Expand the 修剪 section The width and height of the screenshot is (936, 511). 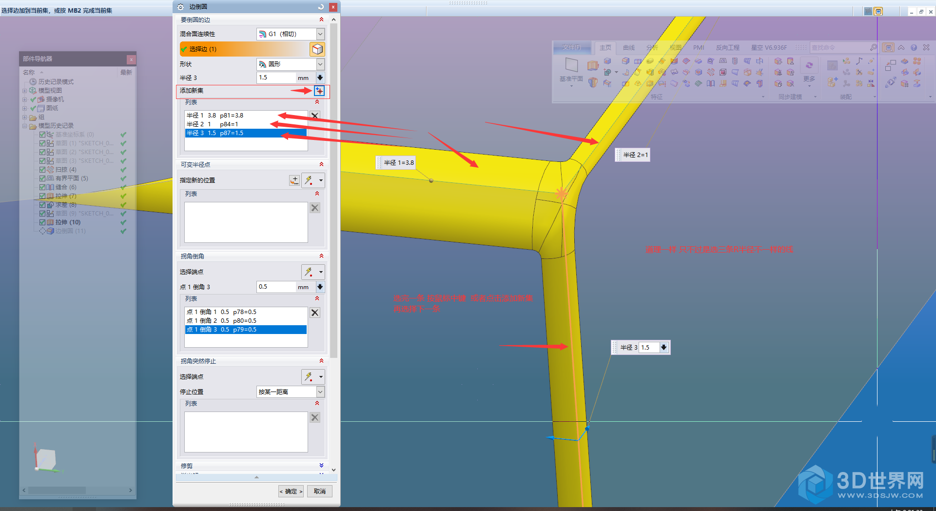(x=321, y=466)
